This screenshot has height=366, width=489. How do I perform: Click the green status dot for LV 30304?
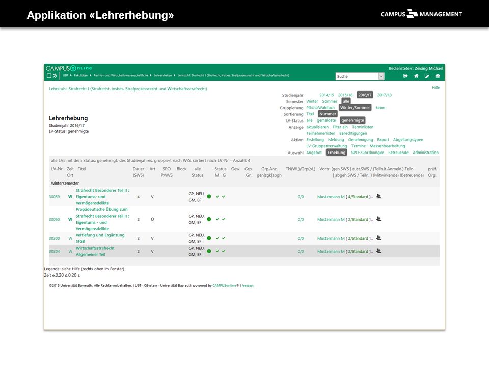209,251
